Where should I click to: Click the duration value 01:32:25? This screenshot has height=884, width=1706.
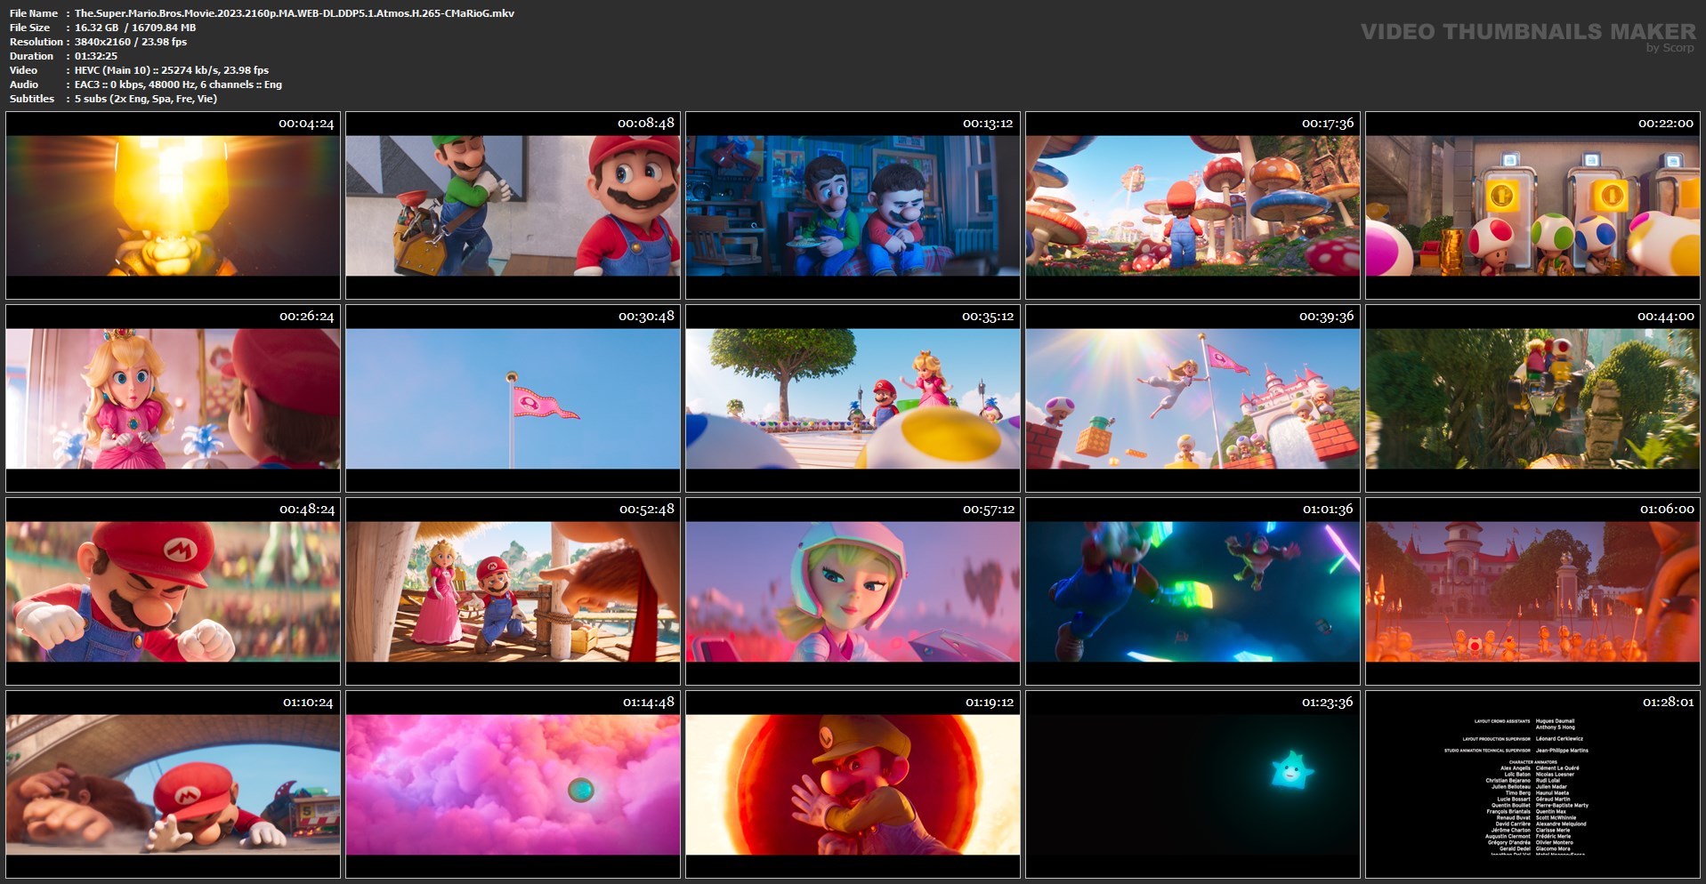(96, 56)
